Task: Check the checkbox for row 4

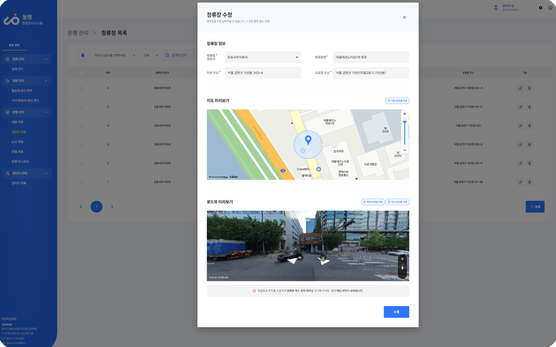Action: coord(81,126)
